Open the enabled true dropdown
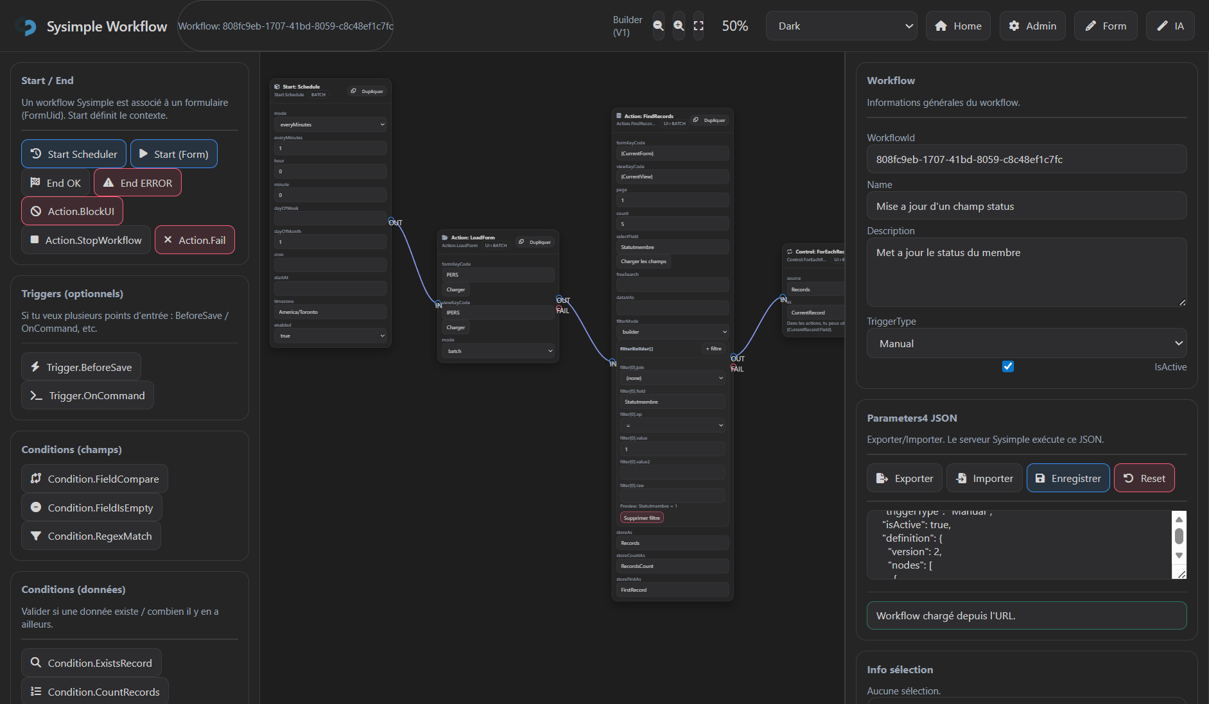 [331, 336]
